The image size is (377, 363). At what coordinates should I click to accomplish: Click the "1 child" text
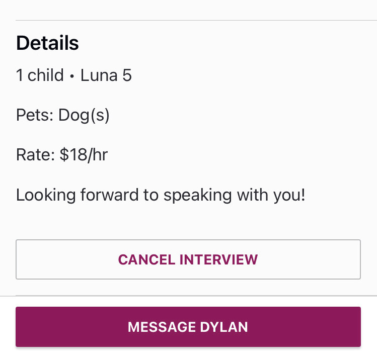[40, 75]
